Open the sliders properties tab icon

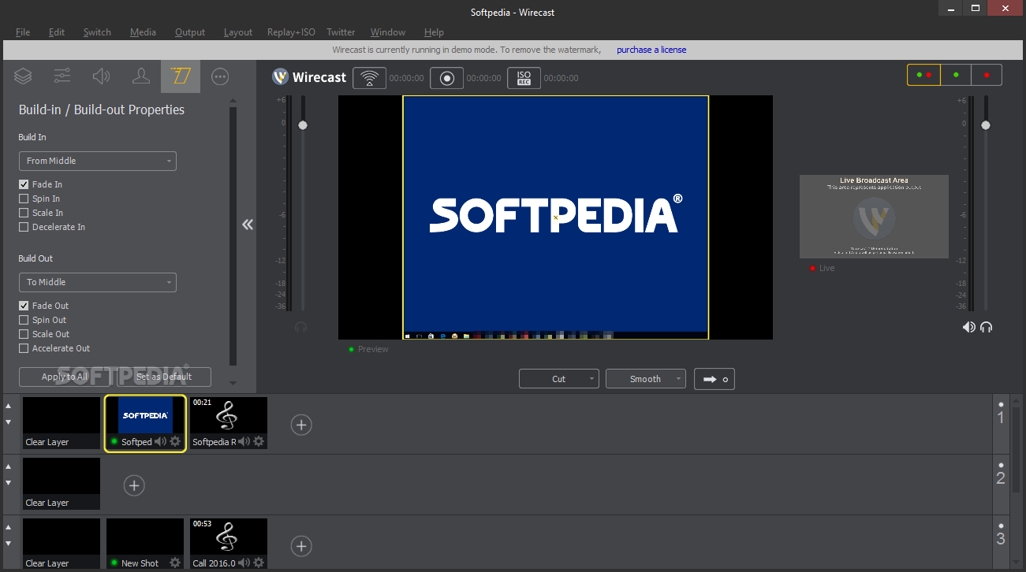(x=62, y=76)
